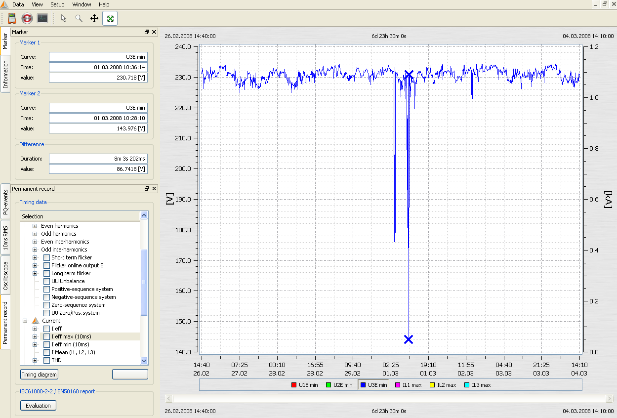Tick the Positive-sequence system checkbox
Screen dimensions: 617x418
[x=46, y=289]
